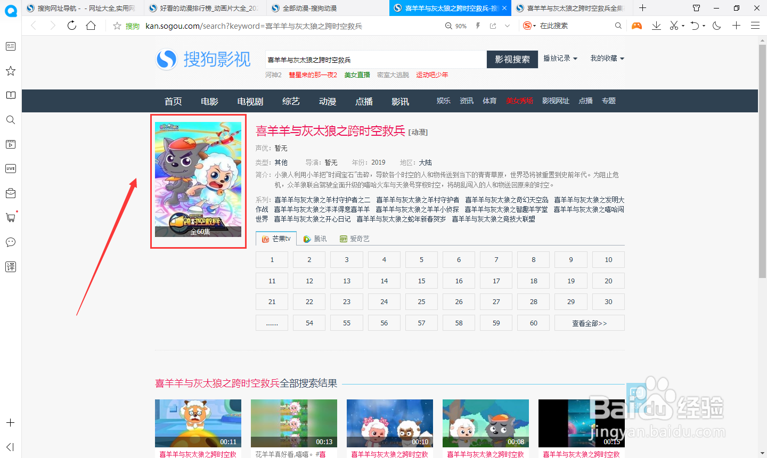Open Sogou search engine selector dropdown
Image resolution: width=767 pixels, height=458 pixels.
click(x=529, y=26)
